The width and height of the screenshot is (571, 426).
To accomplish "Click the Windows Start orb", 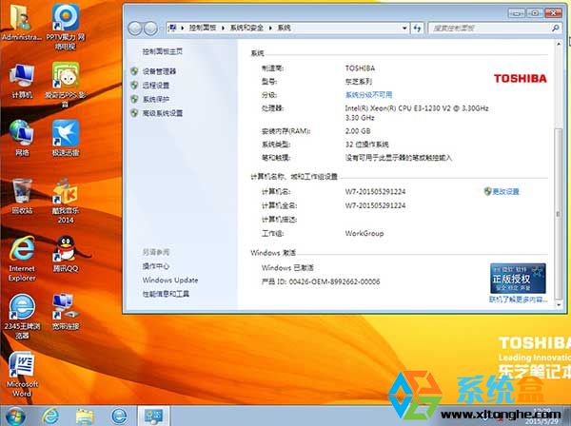I will point(14,416).
